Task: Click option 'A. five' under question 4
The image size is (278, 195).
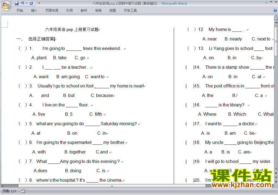Action: [39, 114]
